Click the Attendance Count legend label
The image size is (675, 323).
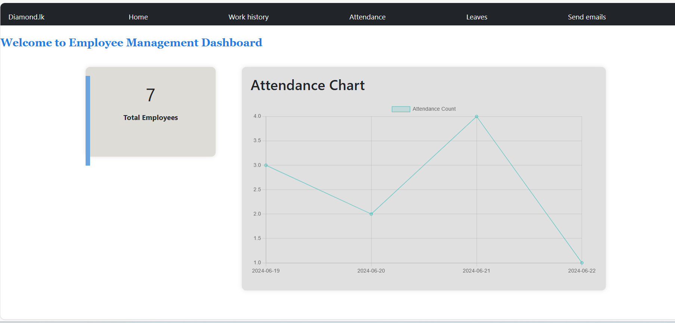click(x=434, y=109)
